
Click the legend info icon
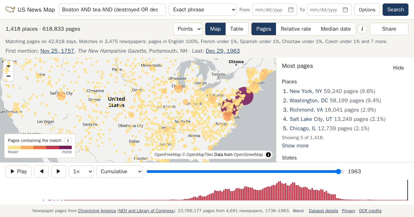click(x=68, y=141)
